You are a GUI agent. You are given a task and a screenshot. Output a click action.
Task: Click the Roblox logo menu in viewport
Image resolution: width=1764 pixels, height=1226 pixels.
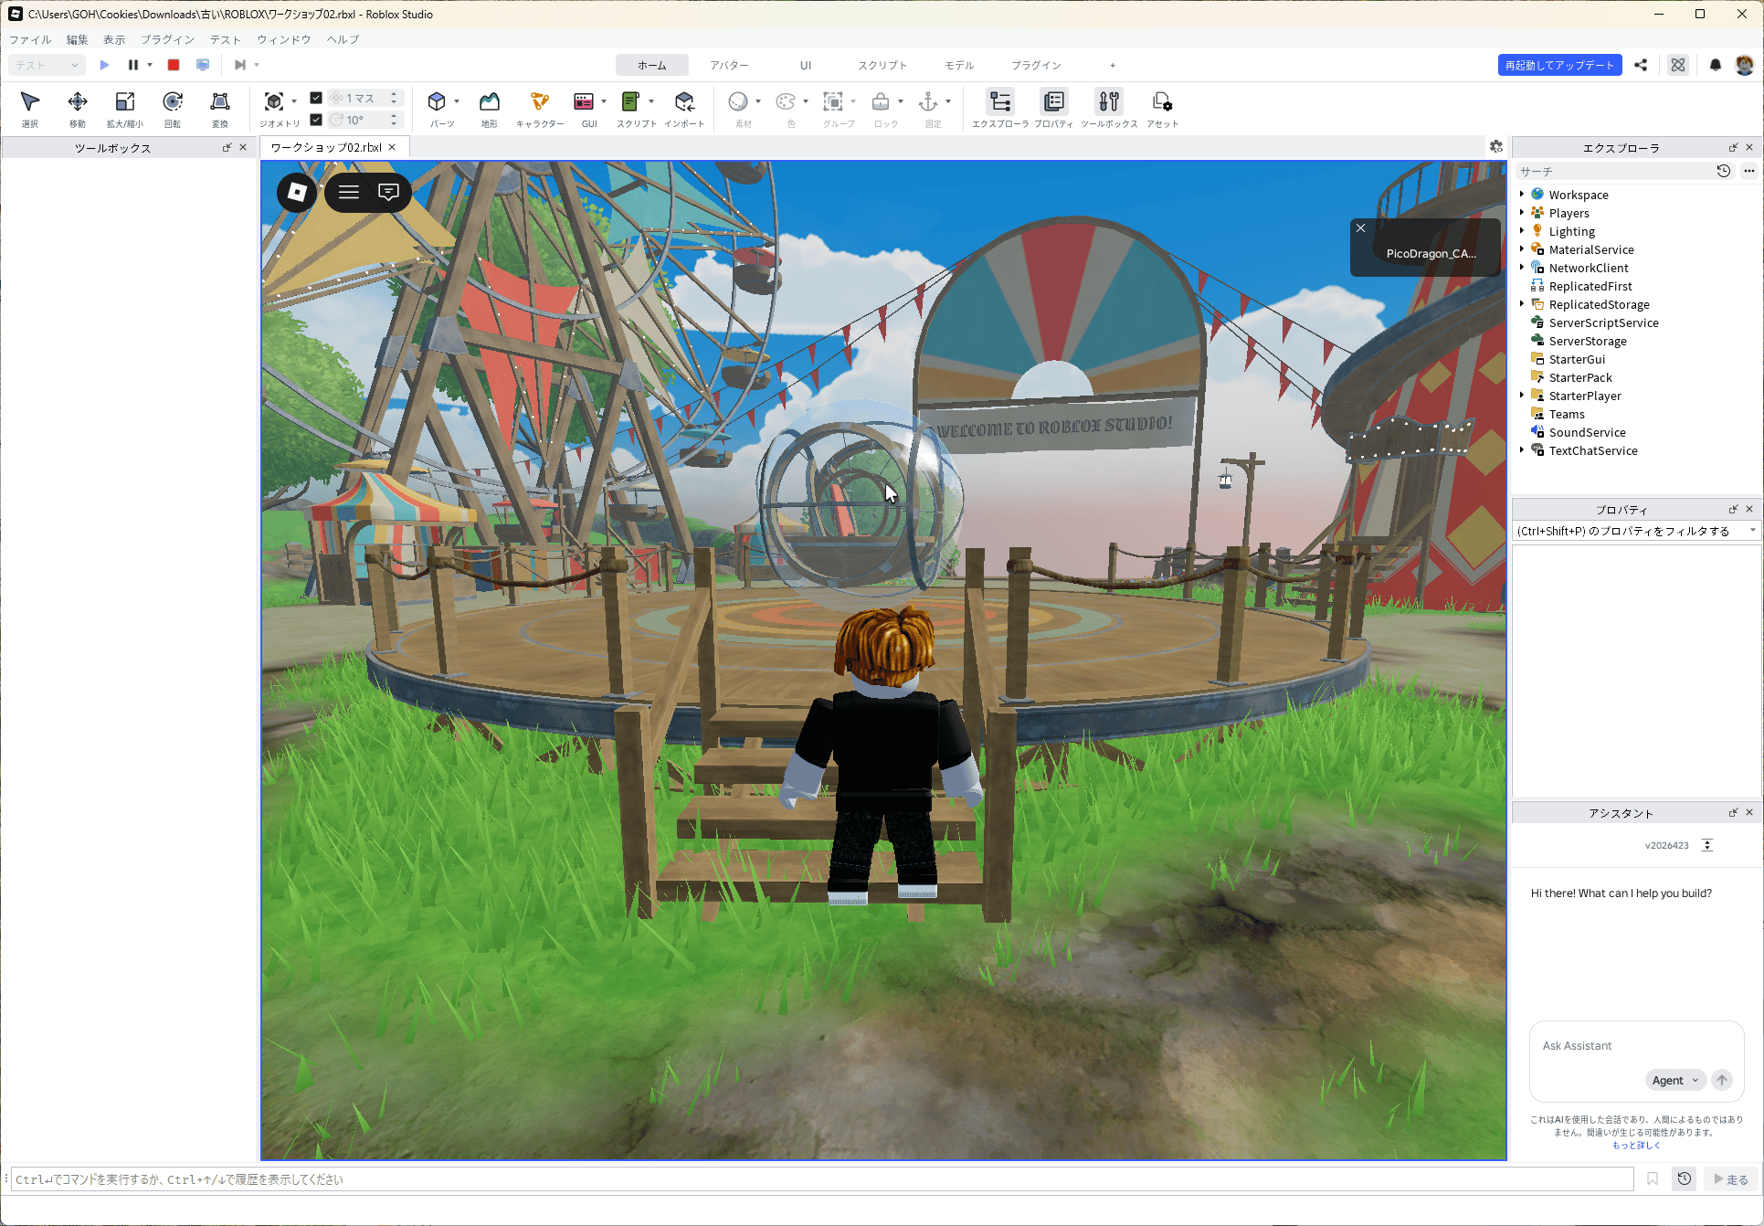coord(297,192)
